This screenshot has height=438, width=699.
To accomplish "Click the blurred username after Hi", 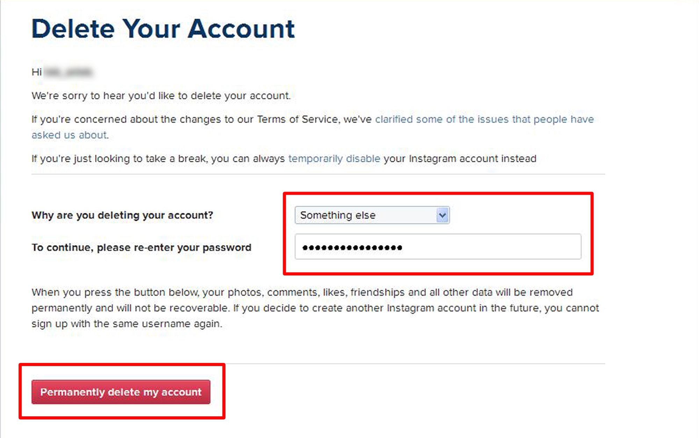I will [x=69, y=72].
